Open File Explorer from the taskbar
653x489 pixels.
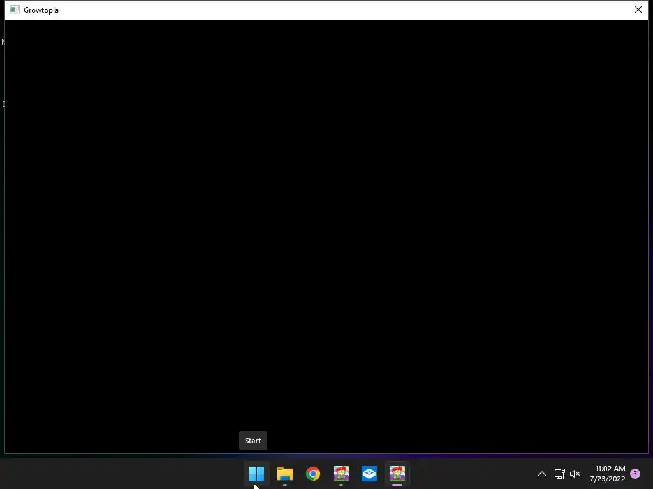[x=285, y=474]
